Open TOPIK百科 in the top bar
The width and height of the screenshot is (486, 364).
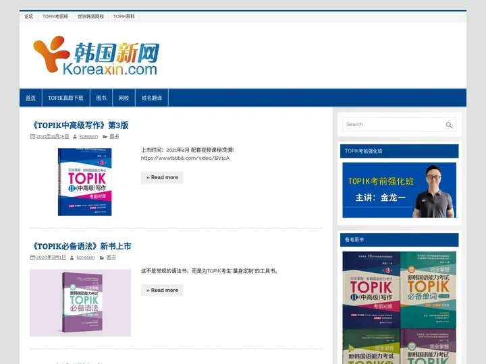pos(124,16)
